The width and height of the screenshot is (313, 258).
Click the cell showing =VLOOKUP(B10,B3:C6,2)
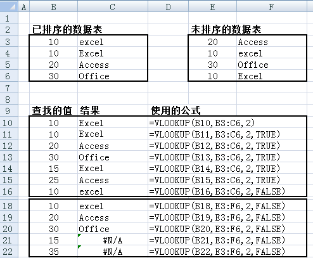202,123
